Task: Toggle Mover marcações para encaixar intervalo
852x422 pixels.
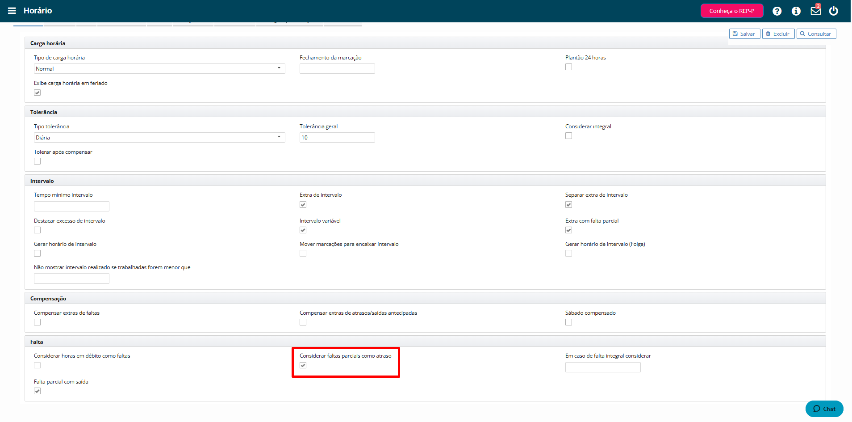Action: (x=303, y=253)
